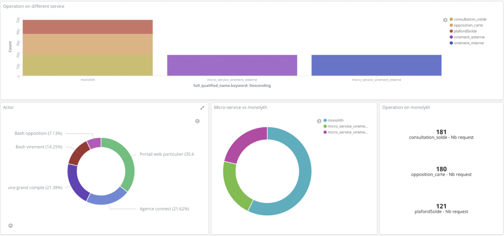Click the micro_service_virement_externe purple bar
Image resolution: width=504 pixels, height=236 pixels.
click(x=232, y=65)
